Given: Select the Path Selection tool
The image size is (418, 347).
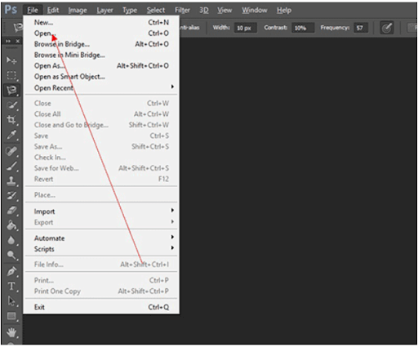Looking at the screenshot, I should click(x=11, y=301).
